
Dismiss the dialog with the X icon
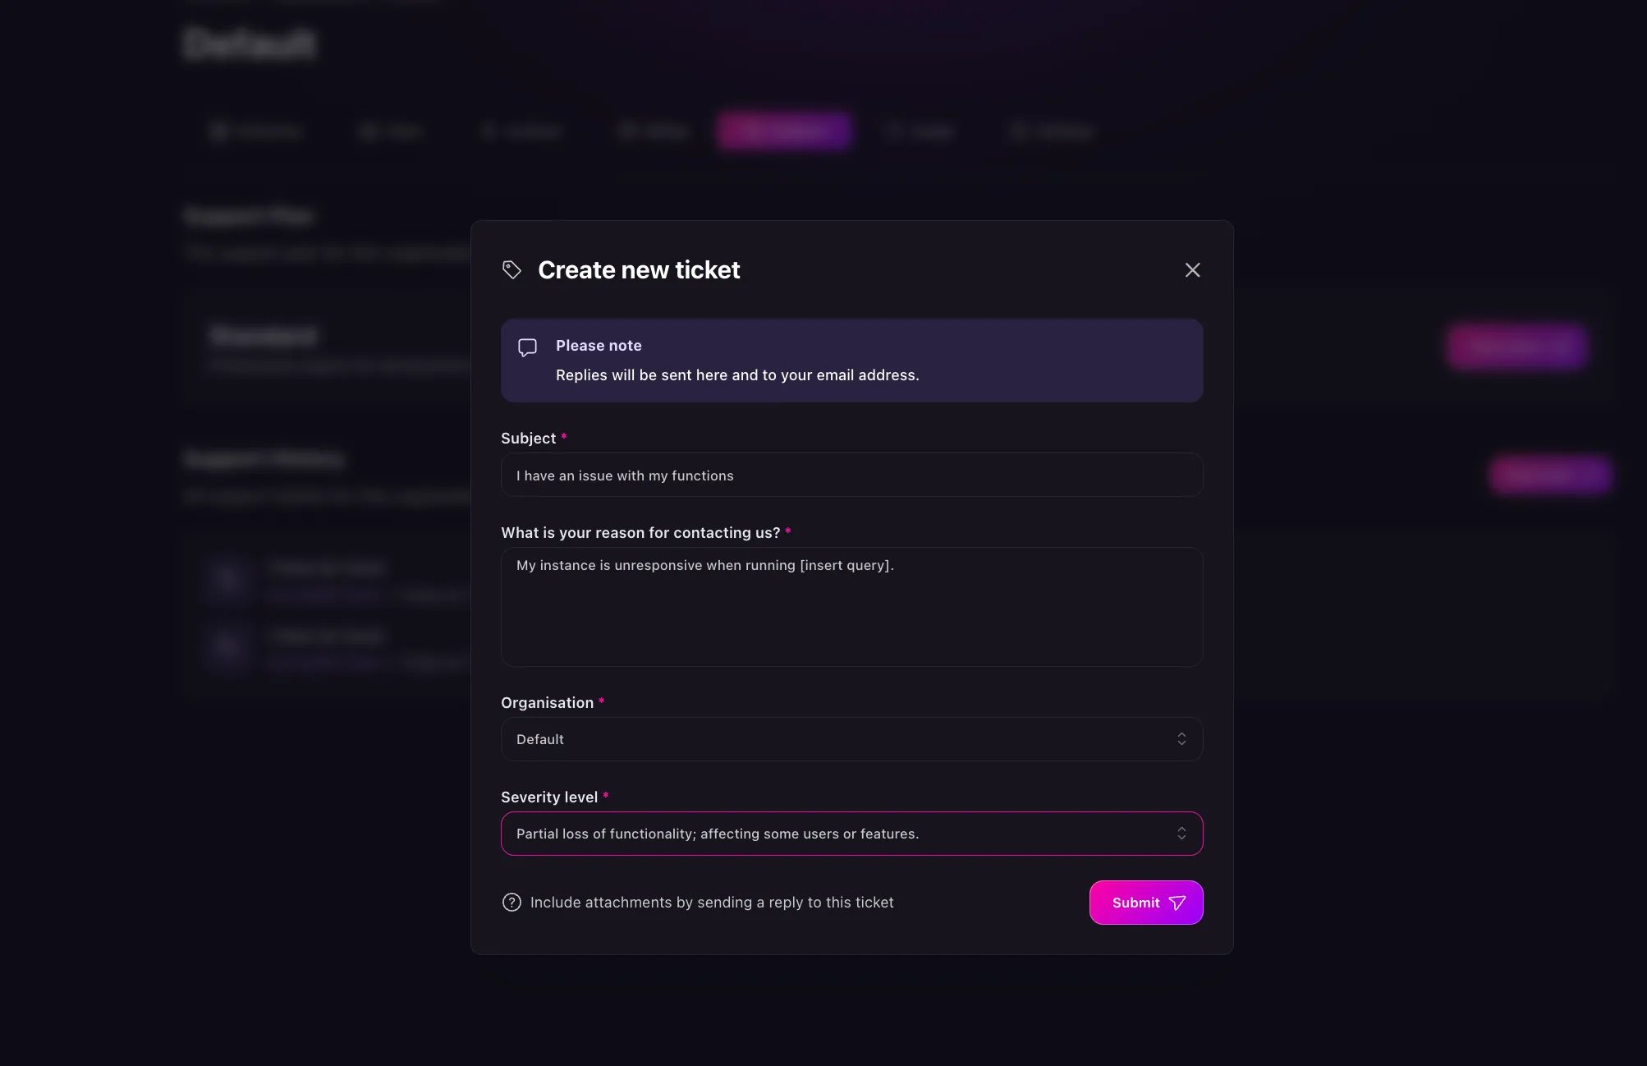pos(1192,269)
